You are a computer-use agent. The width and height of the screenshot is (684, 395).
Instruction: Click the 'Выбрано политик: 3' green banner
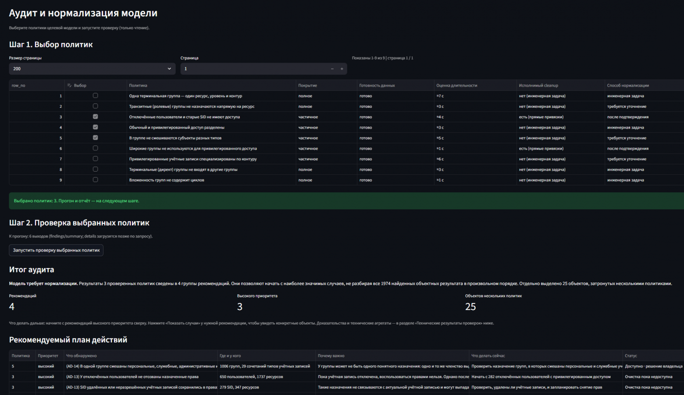346,201
